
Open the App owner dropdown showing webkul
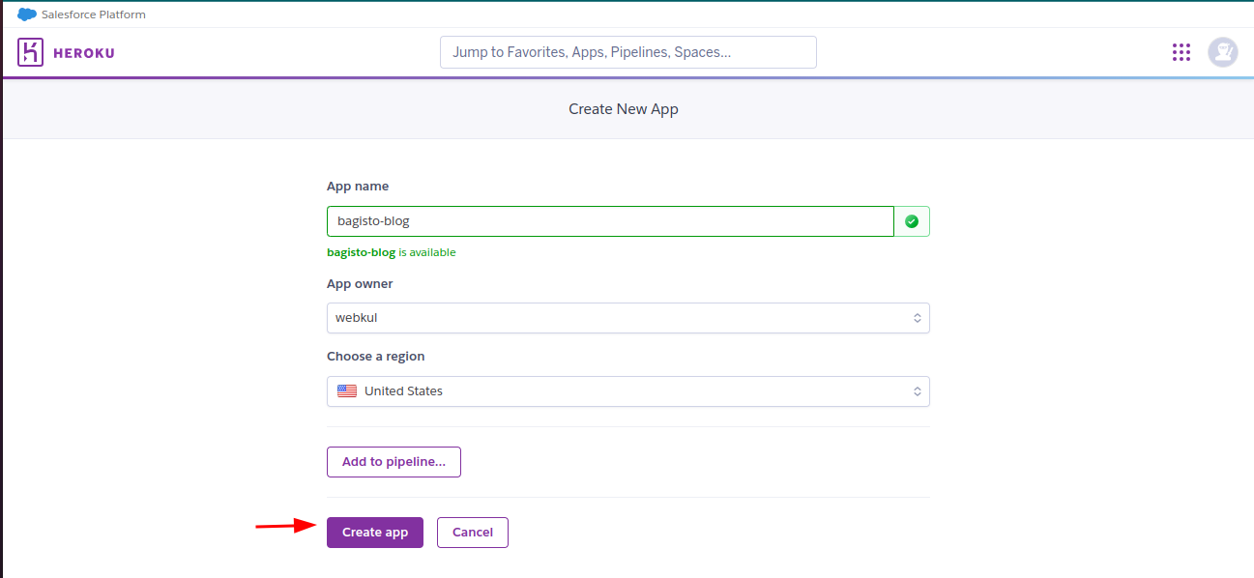tap(628, 318)
